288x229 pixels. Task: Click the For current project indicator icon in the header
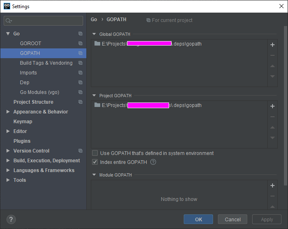coord(148,20)
